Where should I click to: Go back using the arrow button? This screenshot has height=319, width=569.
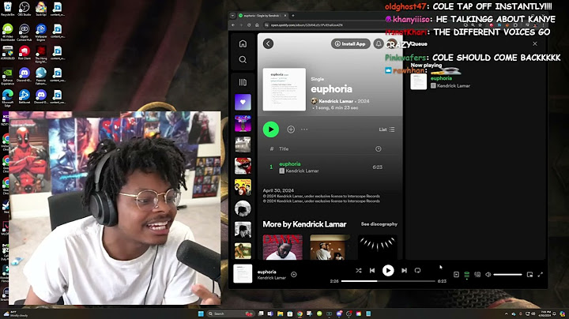pos(268,44)
